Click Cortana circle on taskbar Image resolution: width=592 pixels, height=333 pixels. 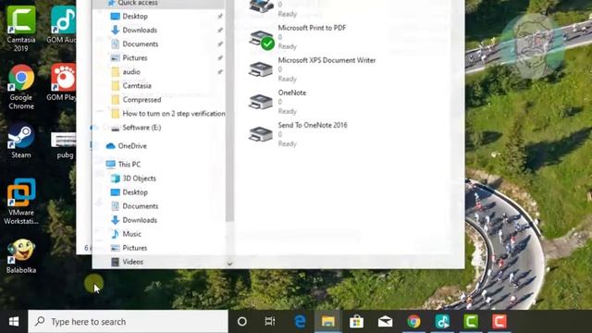pyautogui.click(x=242, y=322)
